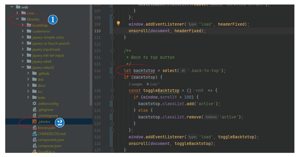Click the composer.json file icon

point(34,146)
